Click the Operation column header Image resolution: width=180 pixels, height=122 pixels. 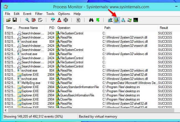click(79, 28)
